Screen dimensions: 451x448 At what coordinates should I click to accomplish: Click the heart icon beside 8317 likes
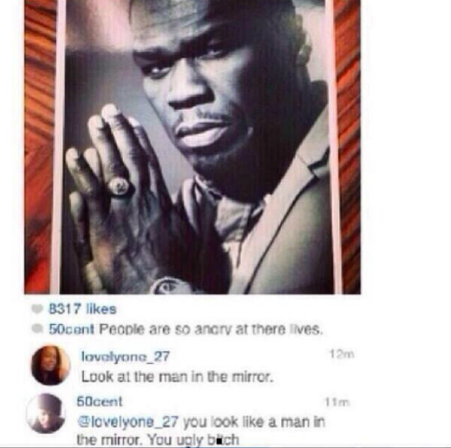pos(36,309)
